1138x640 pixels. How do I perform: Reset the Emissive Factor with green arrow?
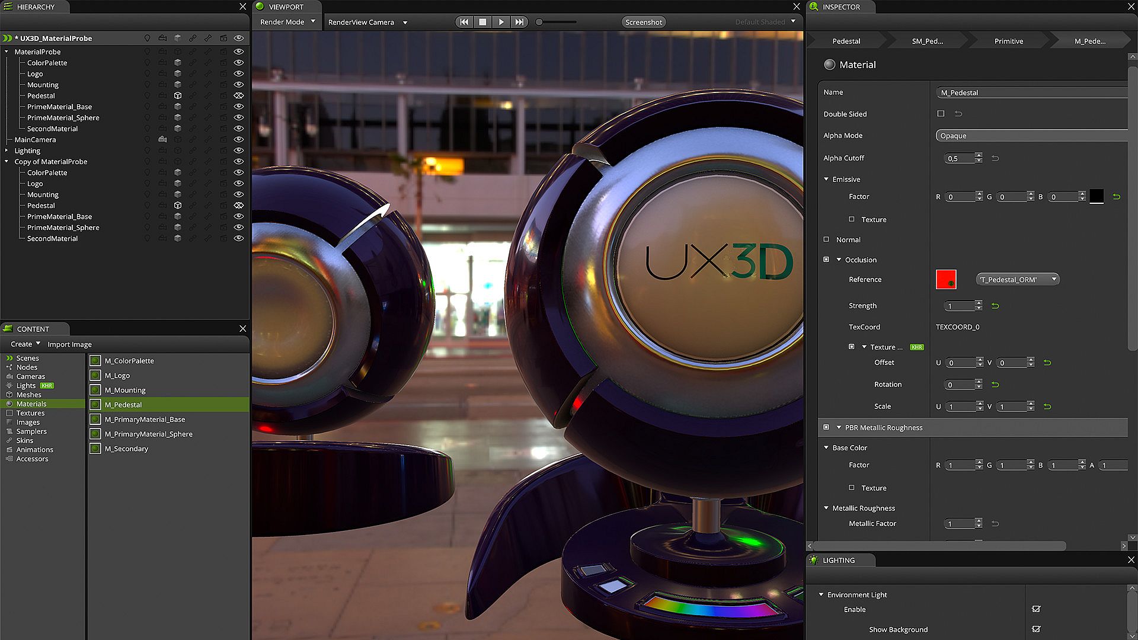pyautogui.click(x=1116, y=197)
